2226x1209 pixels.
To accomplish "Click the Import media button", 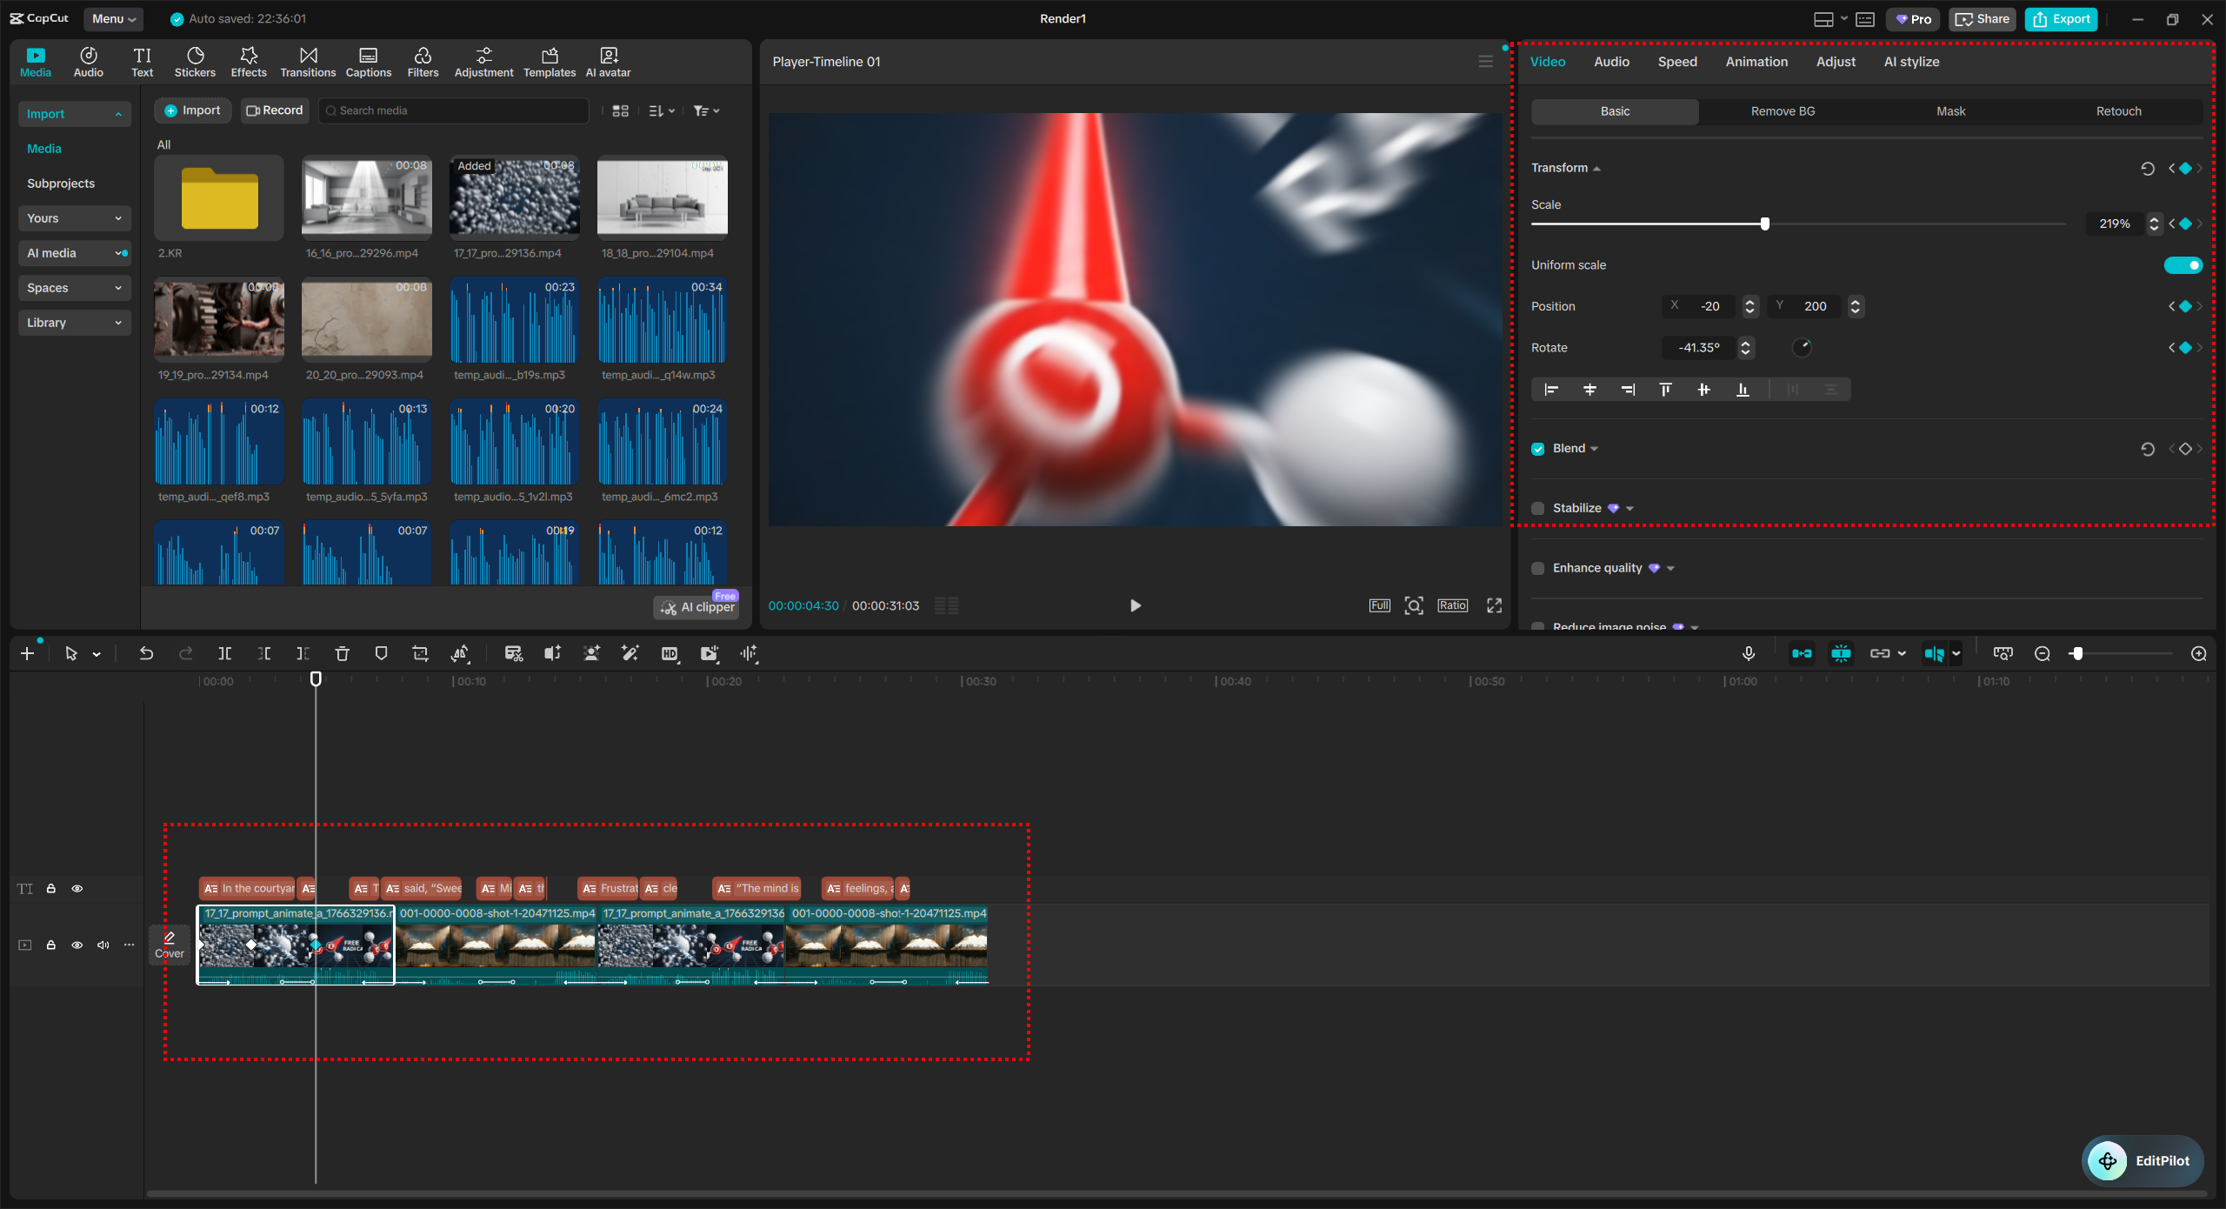I will click(192, 110).
